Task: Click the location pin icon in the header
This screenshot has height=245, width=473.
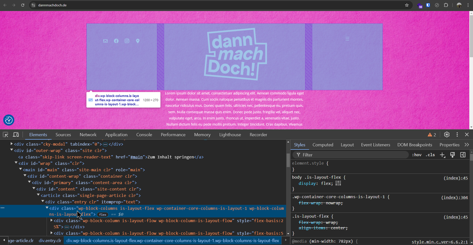Action: coord(138,41)
